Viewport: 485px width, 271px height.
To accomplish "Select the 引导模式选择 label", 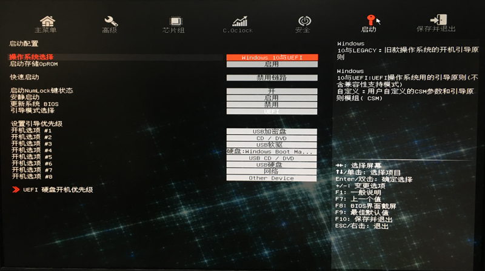I will click(x=32, y=110).
